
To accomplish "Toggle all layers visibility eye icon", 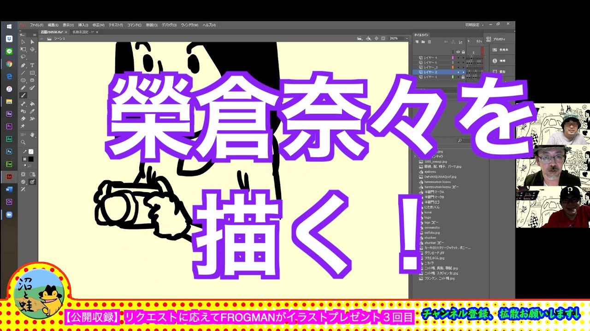I will click(458, 52).
